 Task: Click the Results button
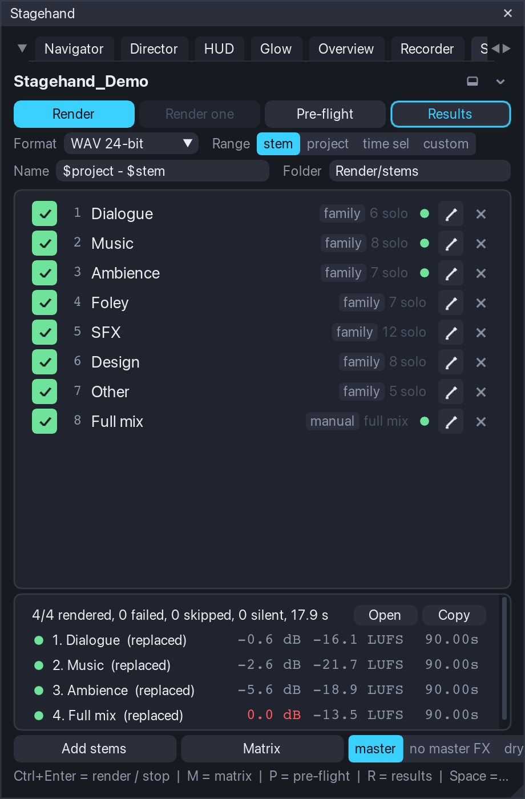451,114
